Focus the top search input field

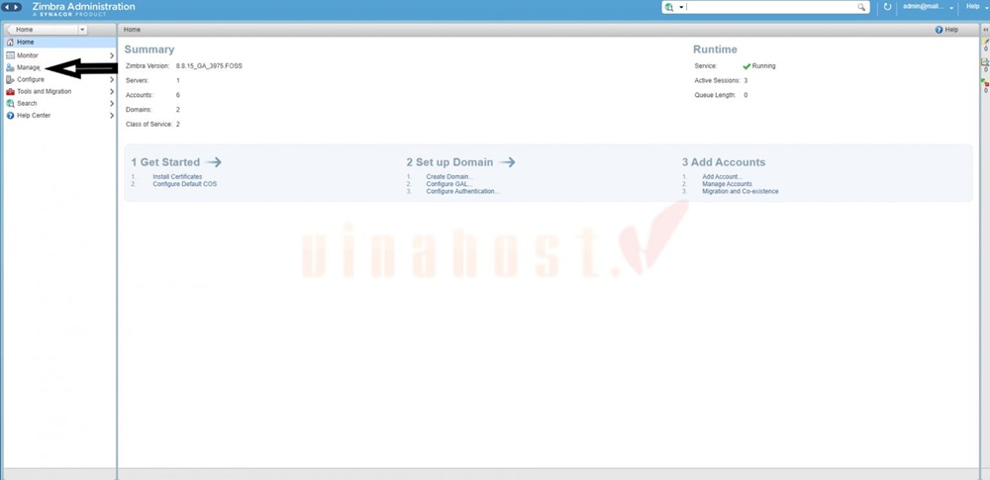[x=770, y=7]
